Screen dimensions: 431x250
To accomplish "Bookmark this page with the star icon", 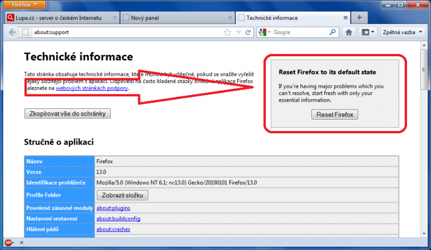I will point(227,32).
